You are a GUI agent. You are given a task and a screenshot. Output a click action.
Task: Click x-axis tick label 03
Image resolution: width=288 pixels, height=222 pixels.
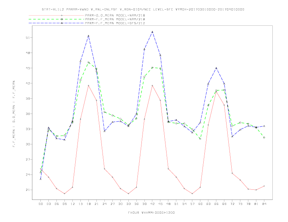(48, 204)
